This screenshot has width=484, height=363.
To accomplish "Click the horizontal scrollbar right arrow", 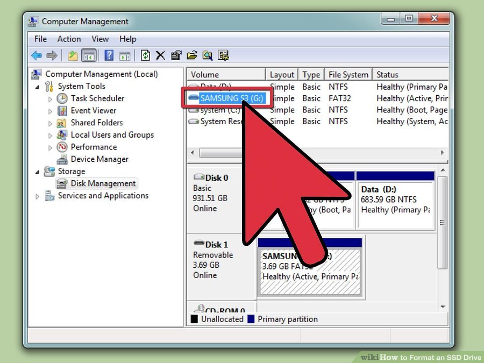I will [443, 153].
